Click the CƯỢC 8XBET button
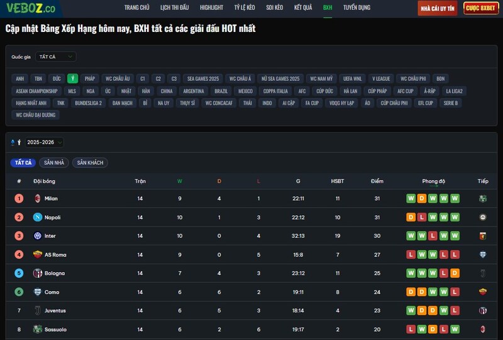The image size is (503, 340). [x=481, y=8]
